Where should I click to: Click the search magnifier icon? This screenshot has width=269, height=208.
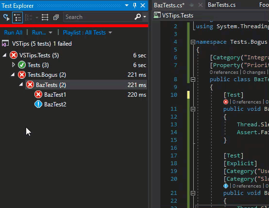tap(137, 17)
